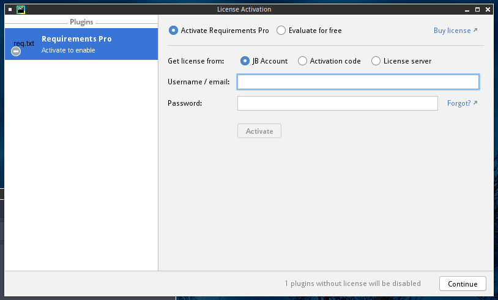Click the req.txt plugin icon
This screenshot has height=300, width=498.
pos(24,43)
